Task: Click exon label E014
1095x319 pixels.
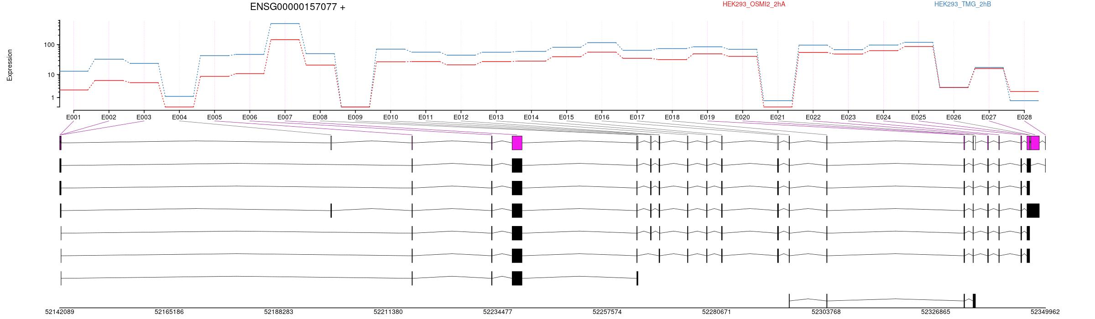Action: [x=531, y=117]
